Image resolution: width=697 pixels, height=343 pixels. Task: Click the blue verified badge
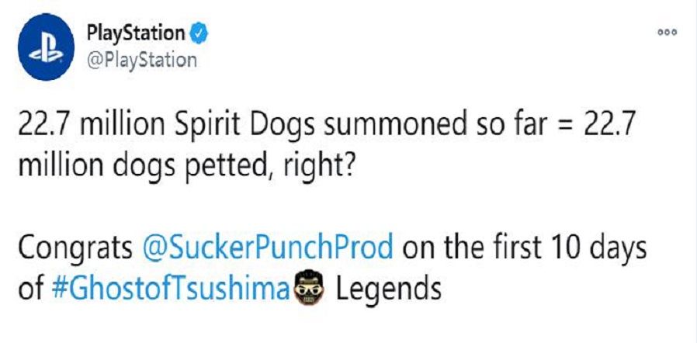[x=199, y=34]
